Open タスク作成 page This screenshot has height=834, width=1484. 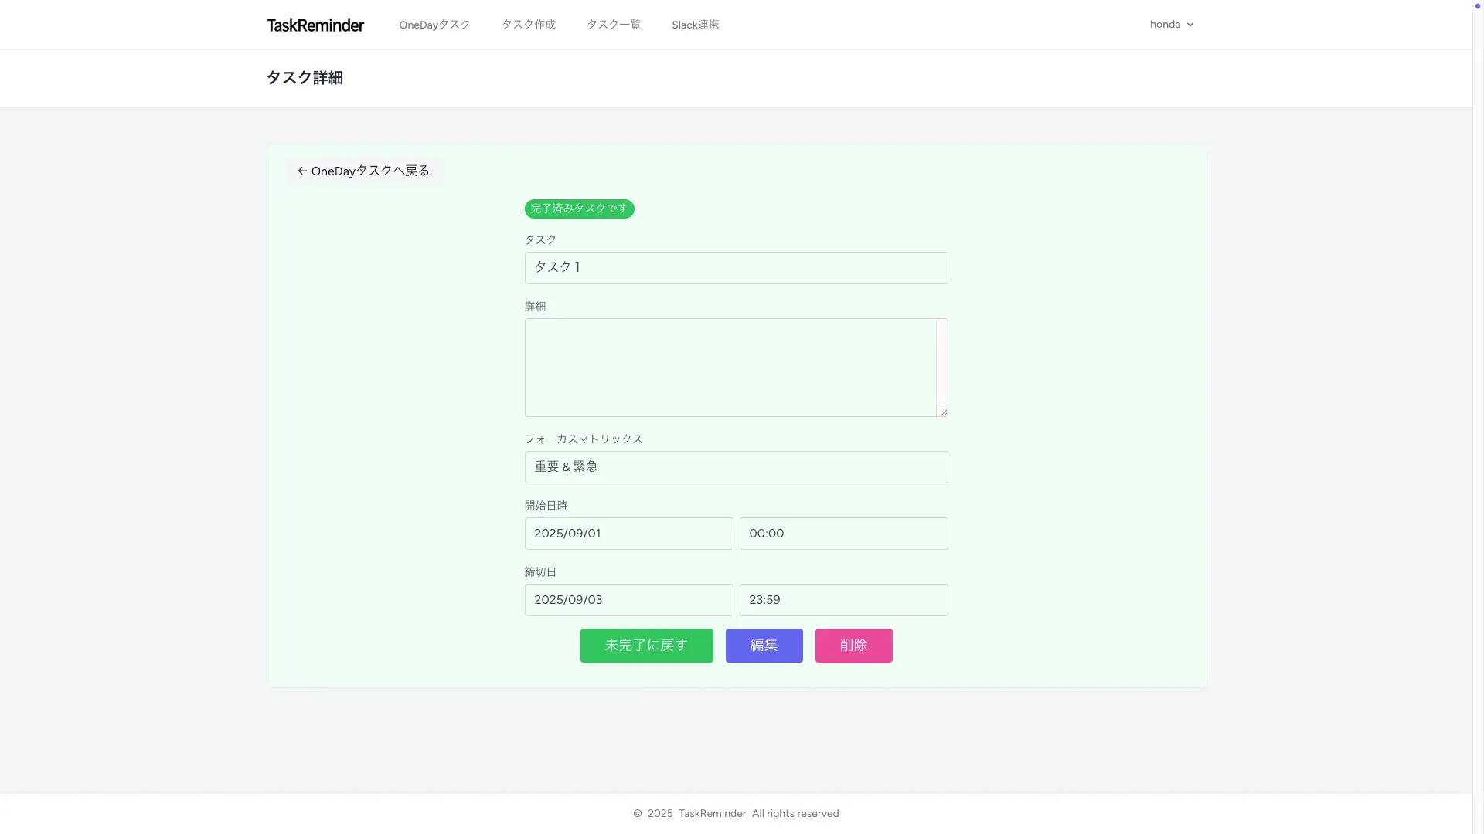(529, 25)
